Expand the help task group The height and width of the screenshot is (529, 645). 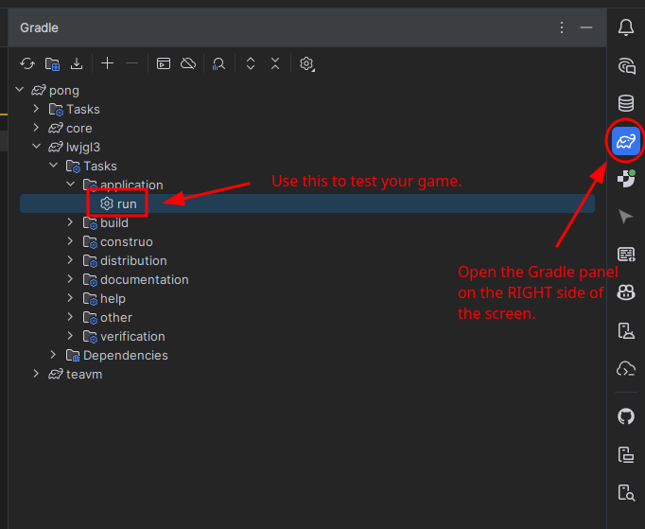point(70,298)
